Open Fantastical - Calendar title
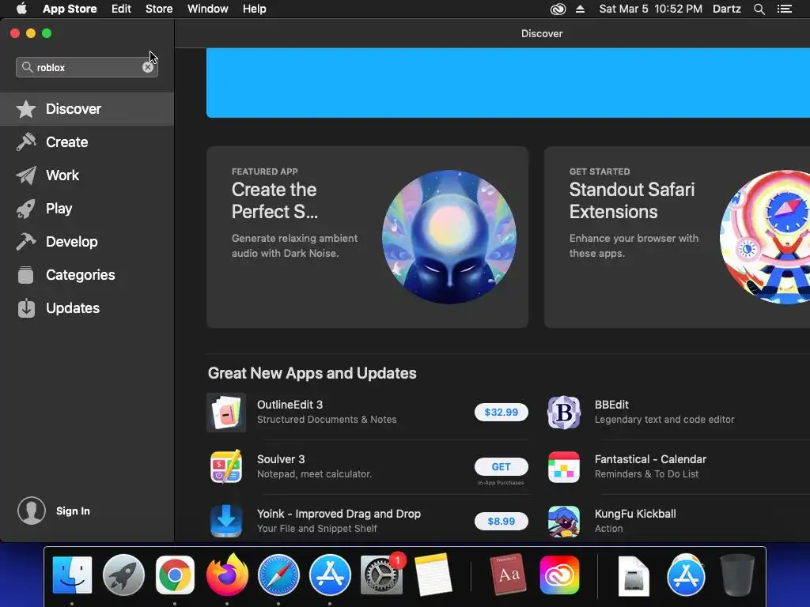The image size is (810, 607). click(x=650, y=459)
